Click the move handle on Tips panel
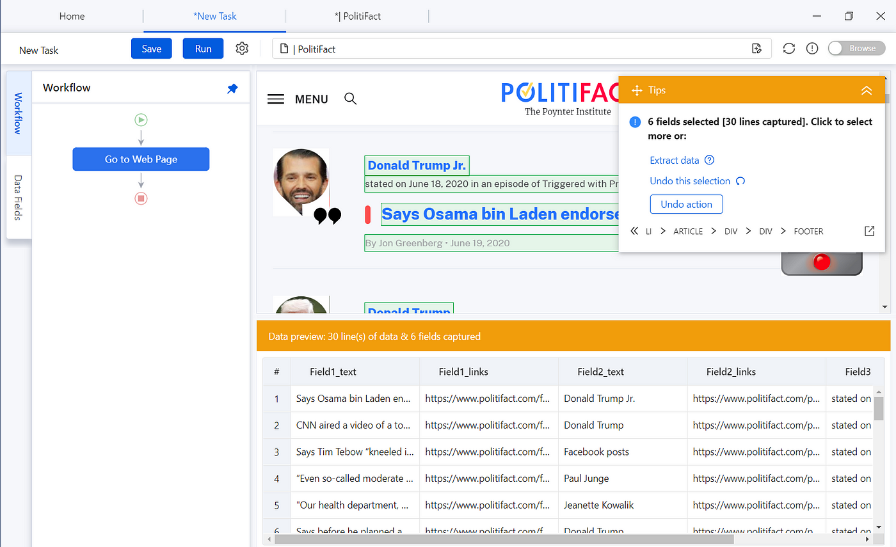Image resolution: width=896 pixels, height=547 pixels. click(637, 90)
